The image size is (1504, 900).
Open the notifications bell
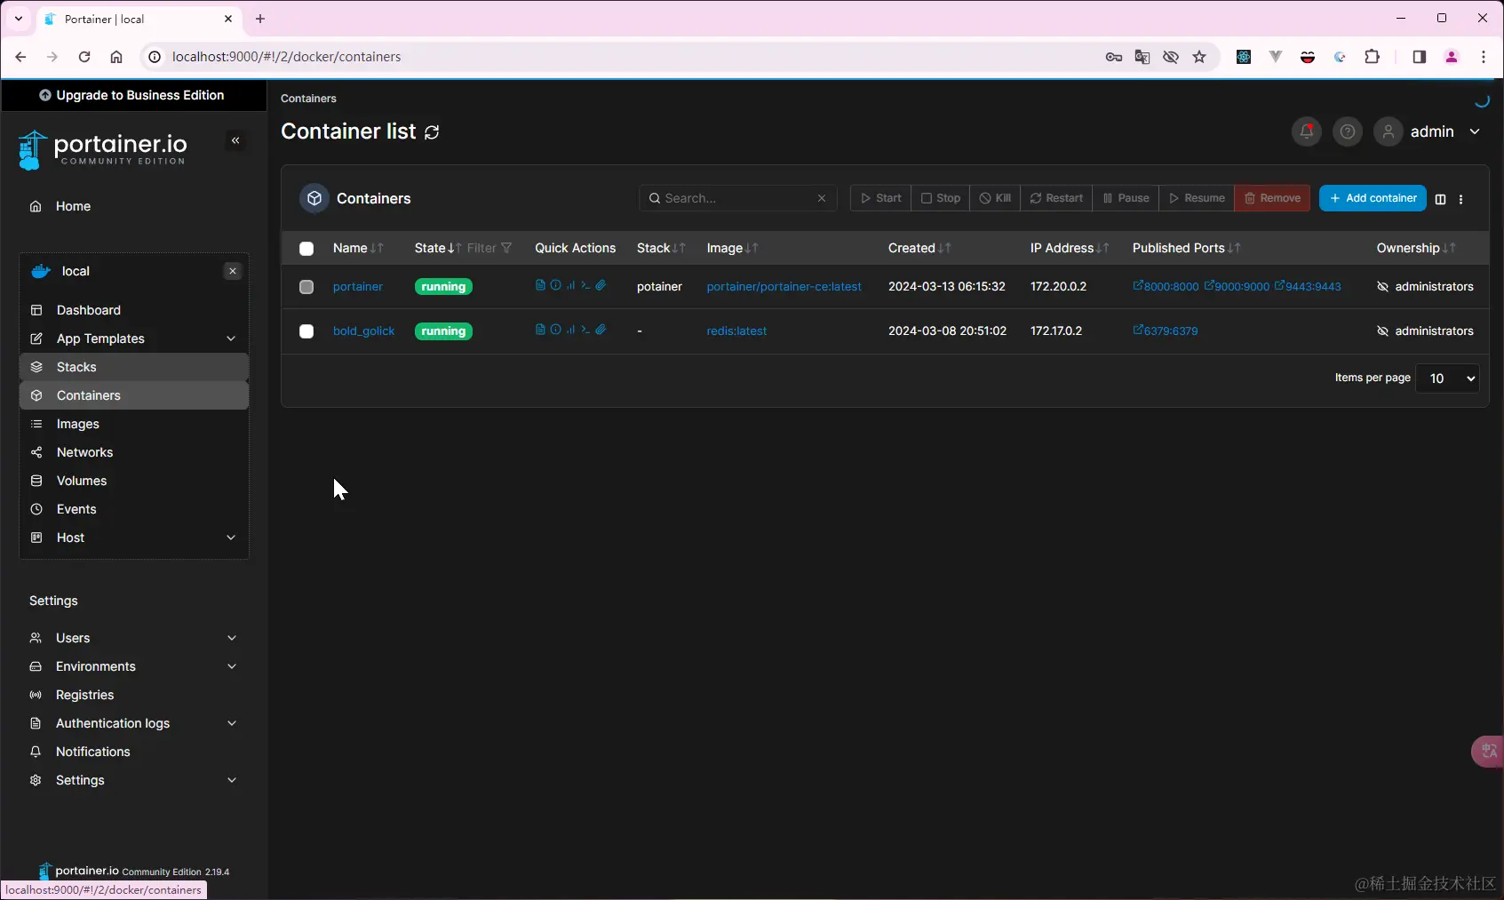point(1306,131)
